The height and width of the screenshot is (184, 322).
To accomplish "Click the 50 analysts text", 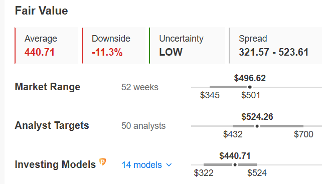I will [x=143, y=126].
